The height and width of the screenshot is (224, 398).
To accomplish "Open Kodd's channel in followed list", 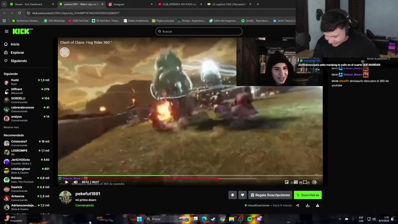I will [26, 82].
